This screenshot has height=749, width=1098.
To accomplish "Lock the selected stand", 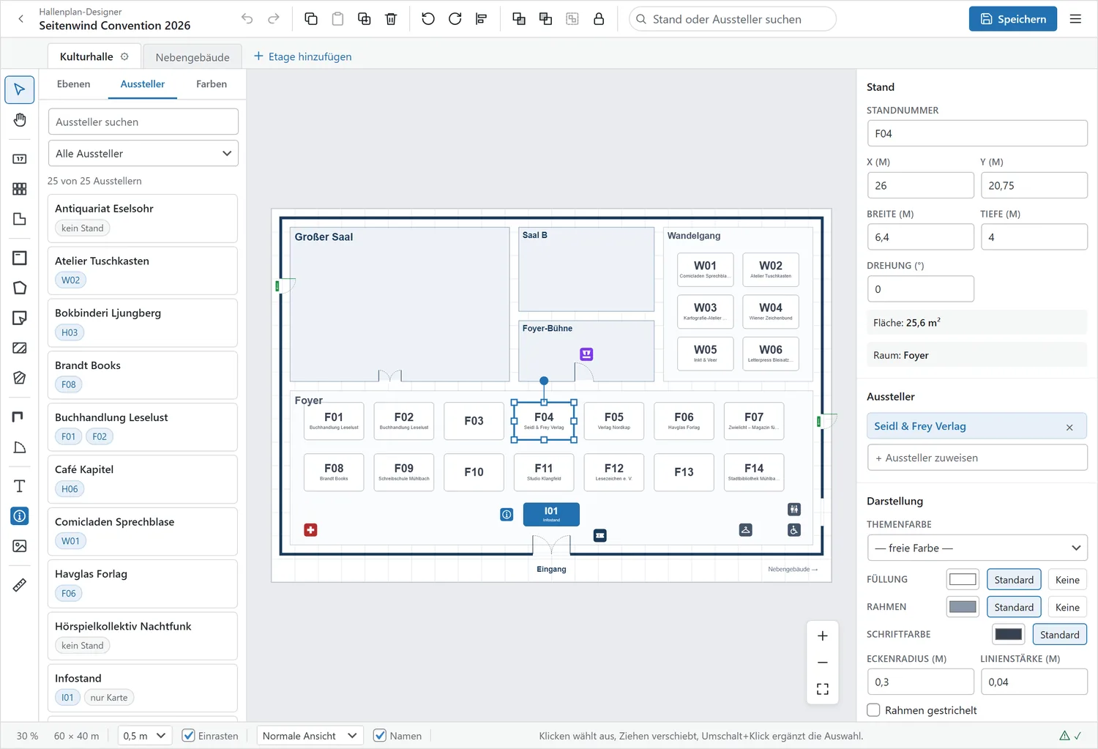I will point(599,19).
